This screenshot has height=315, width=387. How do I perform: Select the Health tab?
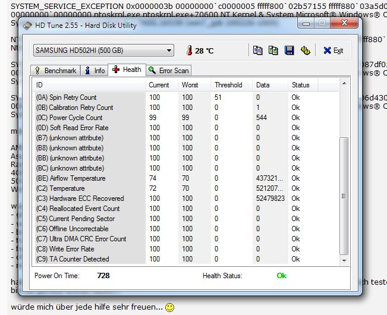127,70
